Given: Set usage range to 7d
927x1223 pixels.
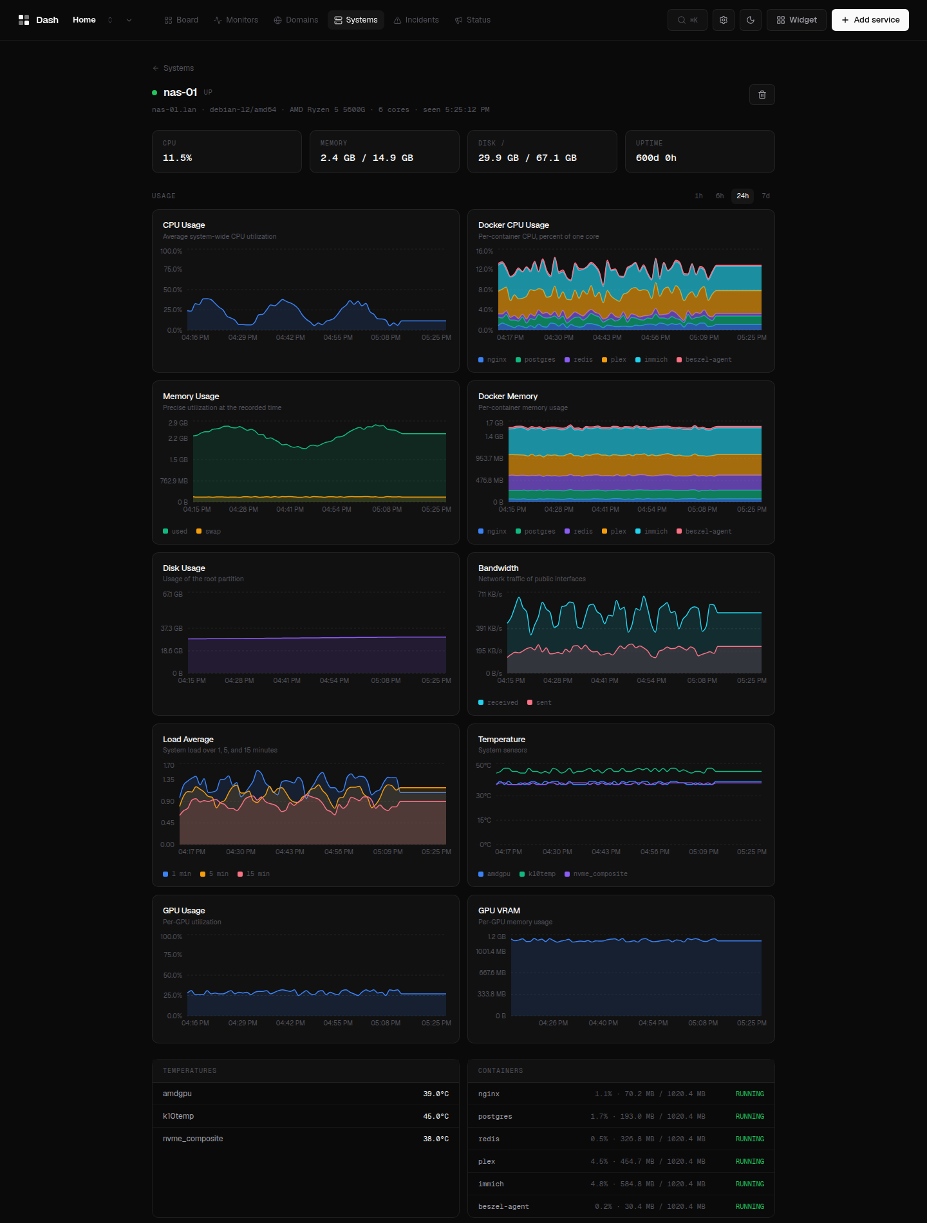Looking at the screenshot, I should pos(765,196).
